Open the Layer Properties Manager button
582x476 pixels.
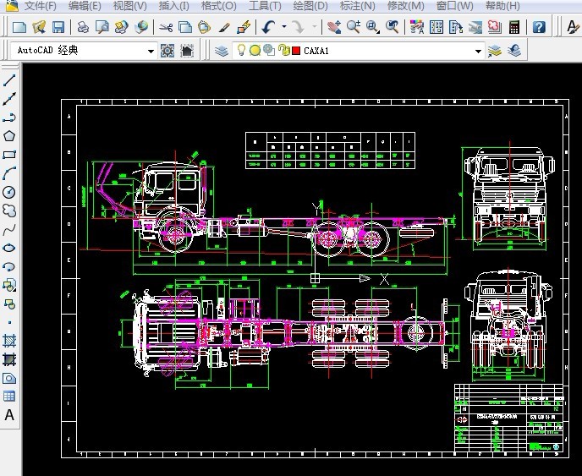point(222,51)
